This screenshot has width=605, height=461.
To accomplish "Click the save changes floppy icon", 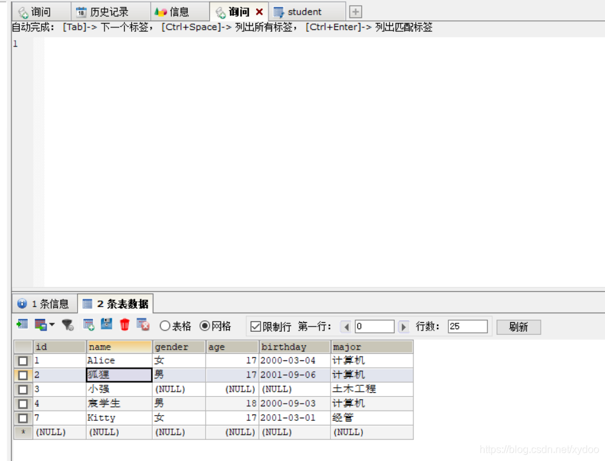I will point(106,325).
